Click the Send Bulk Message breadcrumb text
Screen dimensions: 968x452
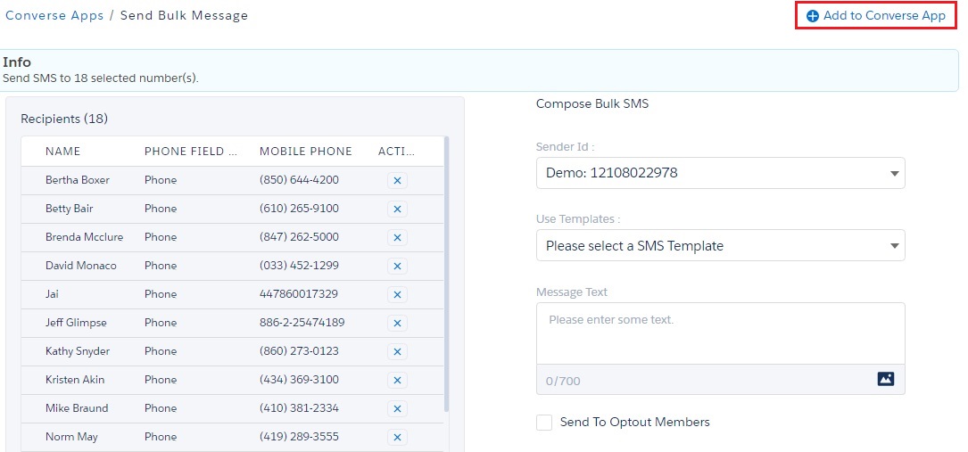pyautogui.click(x=184, y=15)
